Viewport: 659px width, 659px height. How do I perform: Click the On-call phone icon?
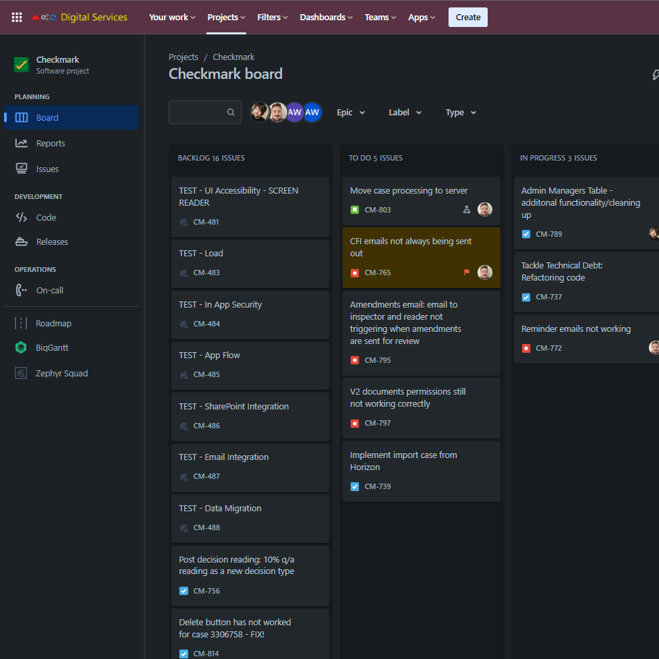tap(22, 290)
